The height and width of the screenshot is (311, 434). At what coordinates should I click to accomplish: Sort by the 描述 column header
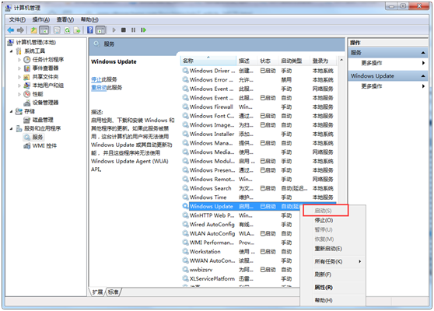[247, 61]
